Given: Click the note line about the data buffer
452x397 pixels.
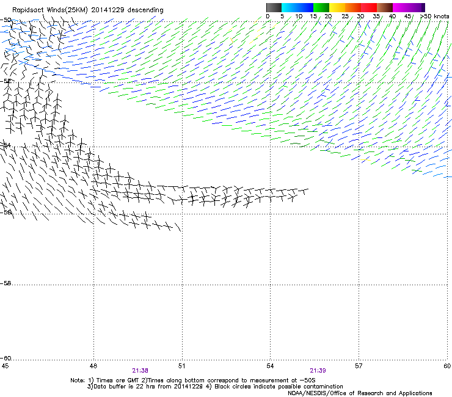Looking at the screenshot, I should 215,387.
